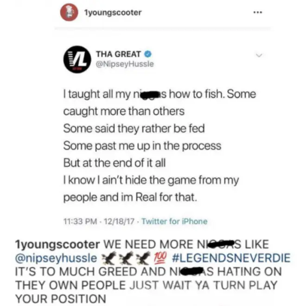The width and height of the screenshot is (306, 306).
Task: Click the tweet timestamp 11:33 PM
Action: 80,221
